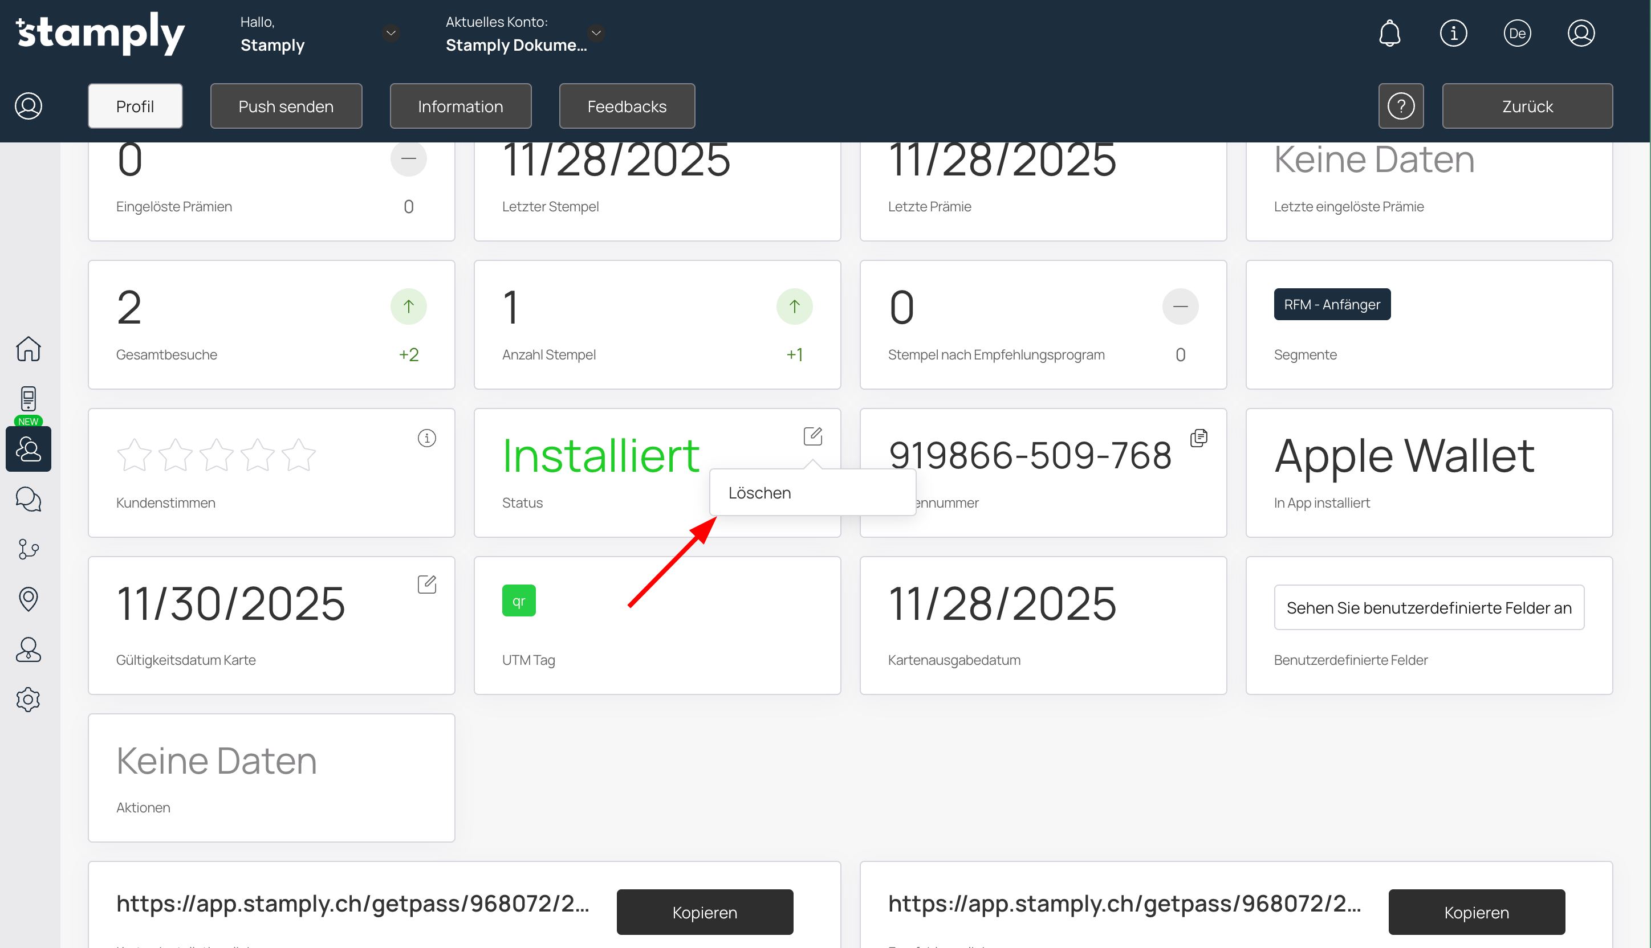Click the De language selector icon
The image size is (1651, 948).
(x=1517, y=33)
